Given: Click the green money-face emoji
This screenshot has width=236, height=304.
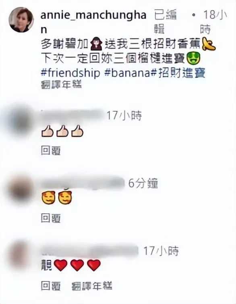Looking at the screenshot, I should pos(193,59).
